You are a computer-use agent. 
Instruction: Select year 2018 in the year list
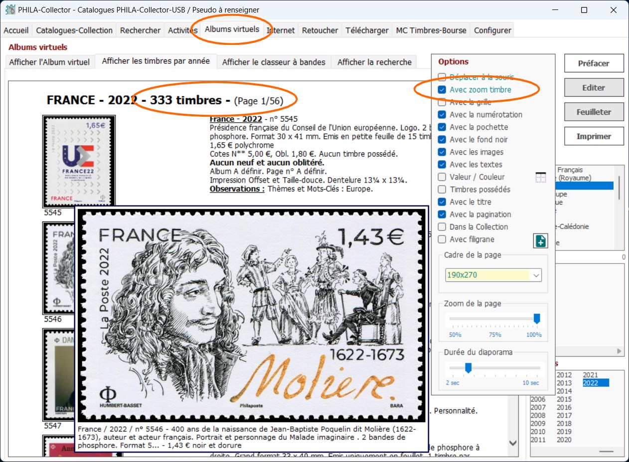(564, 424)
